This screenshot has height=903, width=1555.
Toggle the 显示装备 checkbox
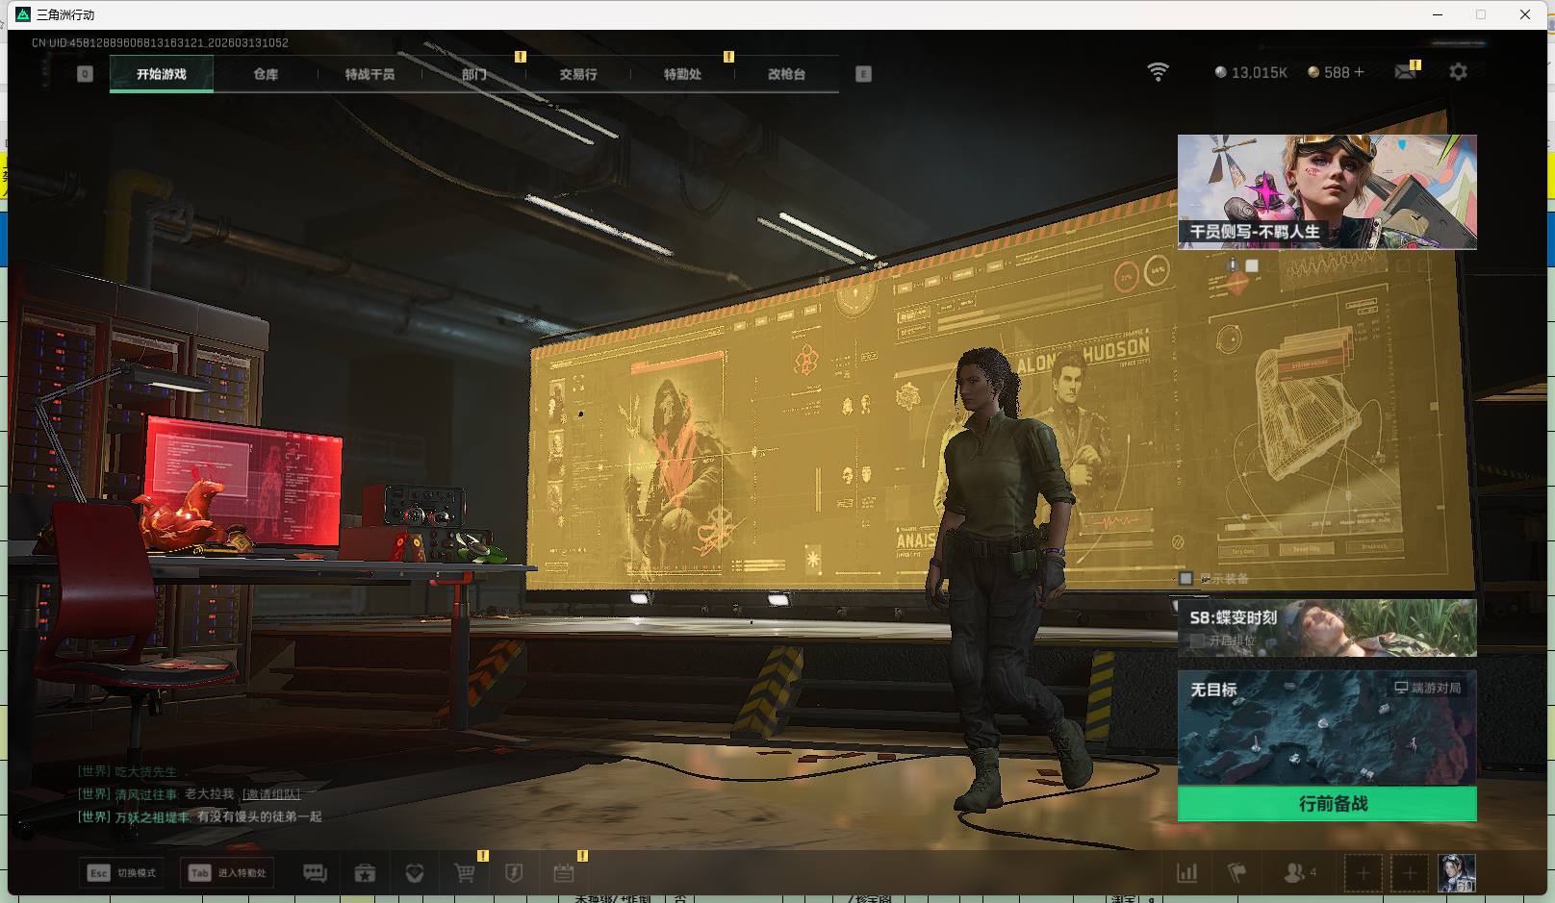tap(1186, 578)
